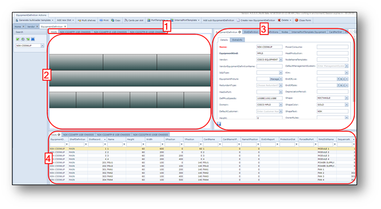The image size is (381, 209).
Task: Click Multi shelves toolbar item
Action: (x=86, y=20)
